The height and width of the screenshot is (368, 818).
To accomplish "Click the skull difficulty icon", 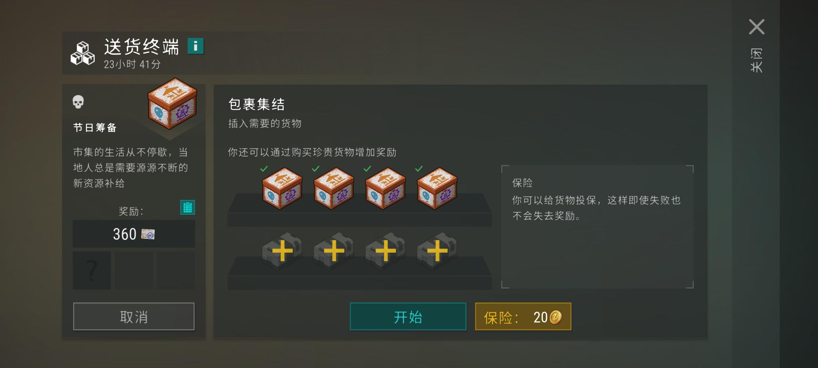I will coord(78,102).
